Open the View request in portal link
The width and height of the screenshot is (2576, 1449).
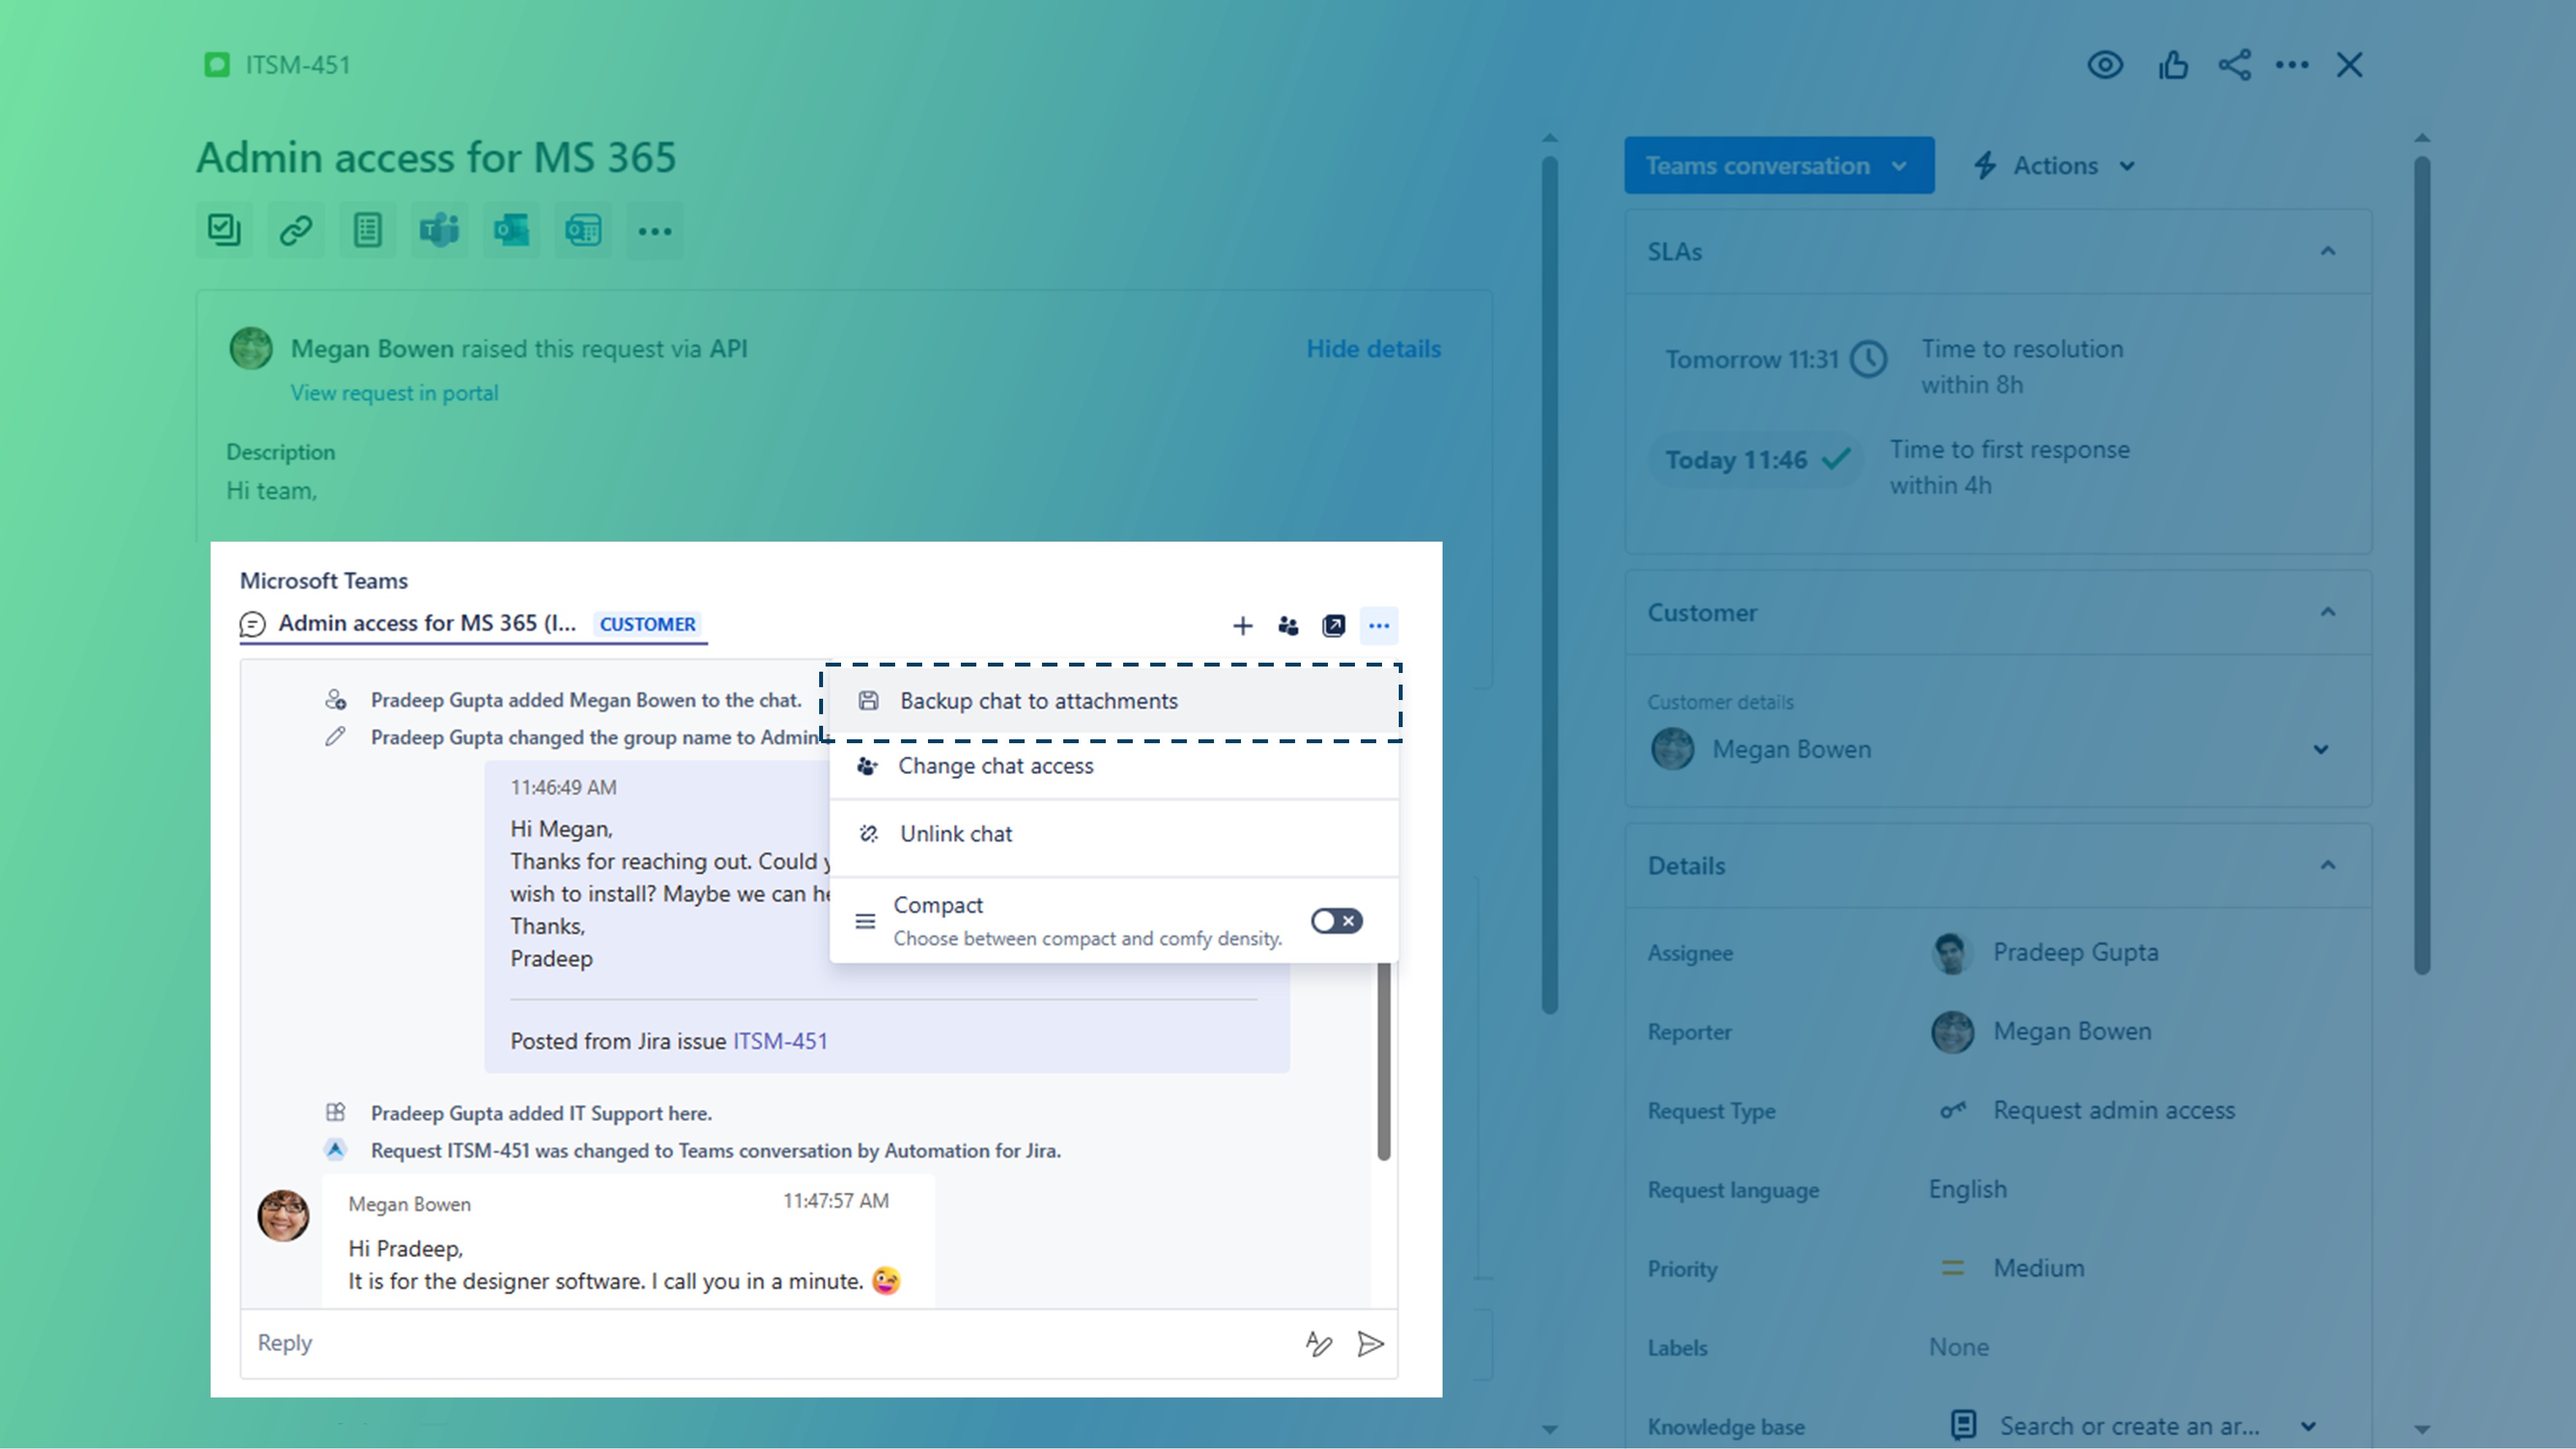click(393, 391)
